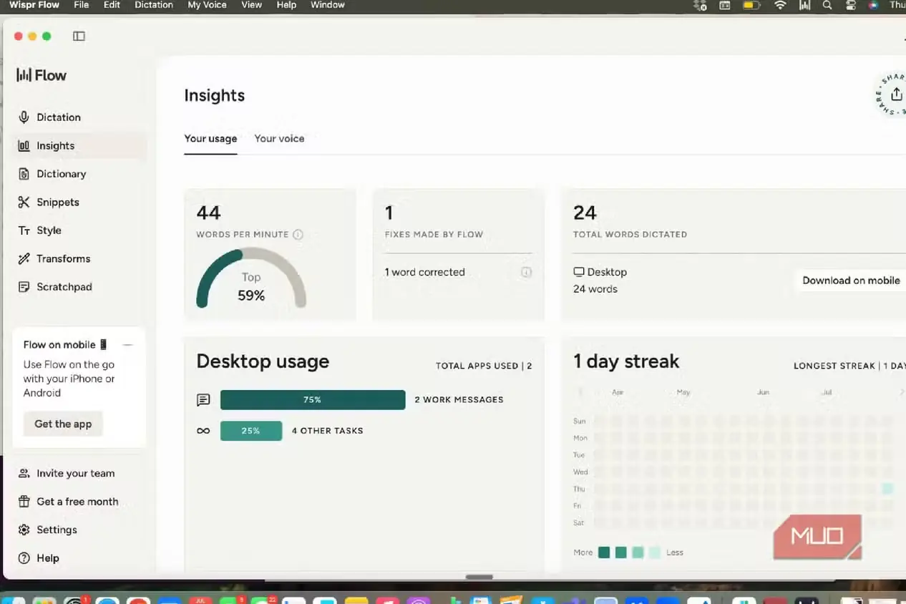Open the File menu

pyautogui.click(x=82, y=5)
